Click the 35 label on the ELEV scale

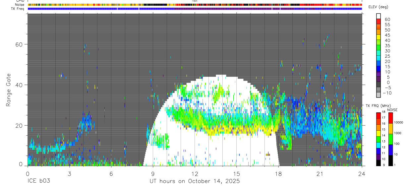coord(387,45)
